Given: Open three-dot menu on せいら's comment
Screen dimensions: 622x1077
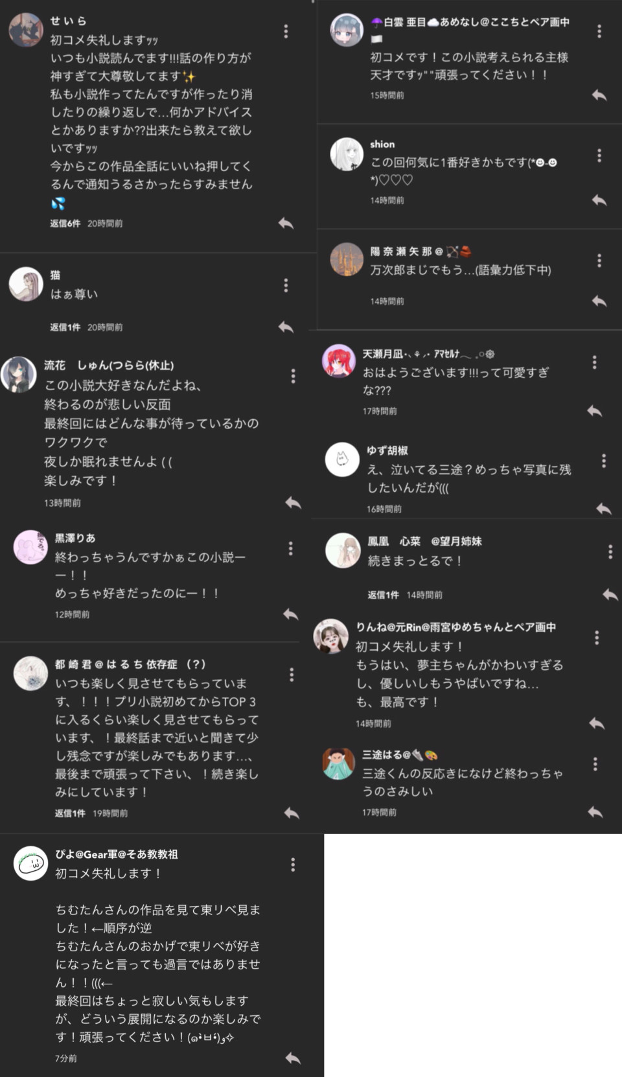Looking at the screenshot, I should coord(286,31).
